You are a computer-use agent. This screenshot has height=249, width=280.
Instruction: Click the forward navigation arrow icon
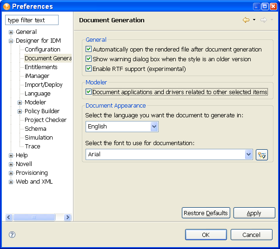point(263,20)
